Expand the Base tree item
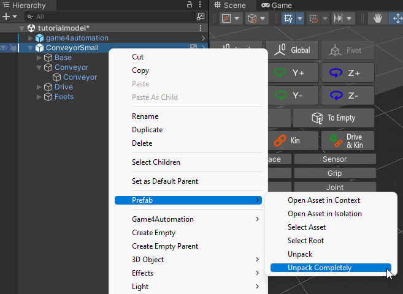This screenshot has height=294, width=403. (39, 58)
